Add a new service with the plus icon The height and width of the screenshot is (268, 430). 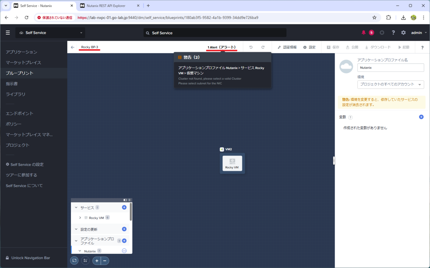[124, 207]
